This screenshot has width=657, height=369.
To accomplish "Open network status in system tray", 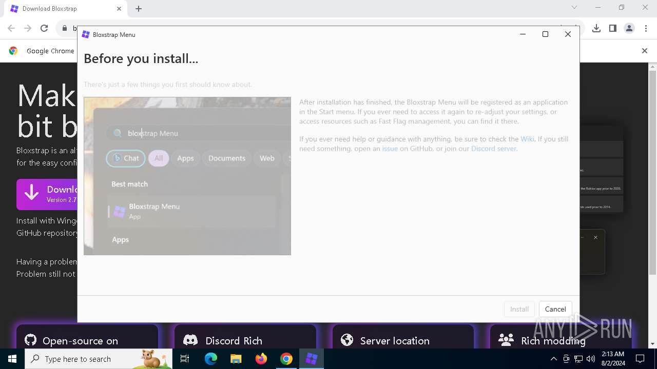I will 578,359.
